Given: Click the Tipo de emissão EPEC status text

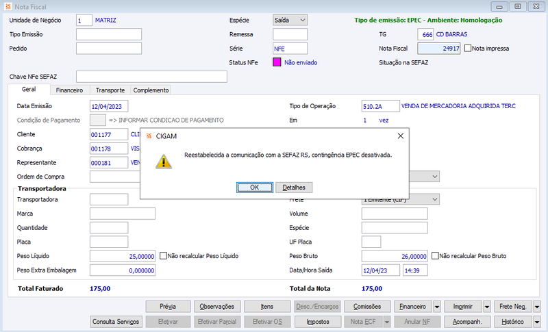Looking at the screenshot, I should [x=428, y=21].
